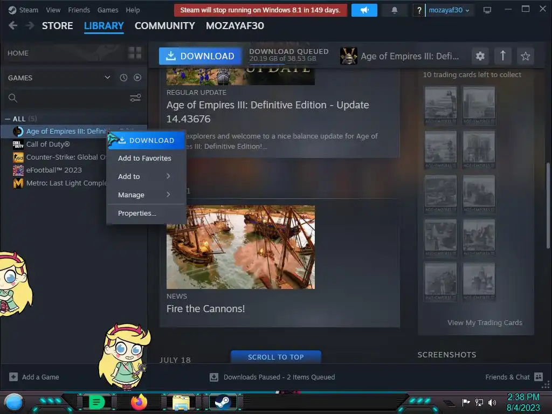Open the Help menu

(133, 10)
